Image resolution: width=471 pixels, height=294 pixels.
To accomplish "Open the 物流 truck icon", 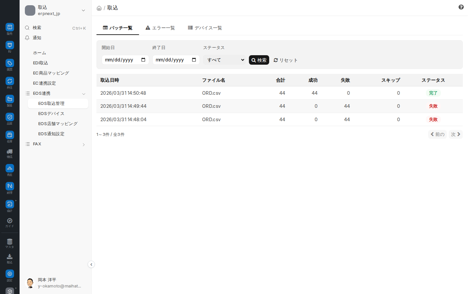I will [x=10, y=152].
